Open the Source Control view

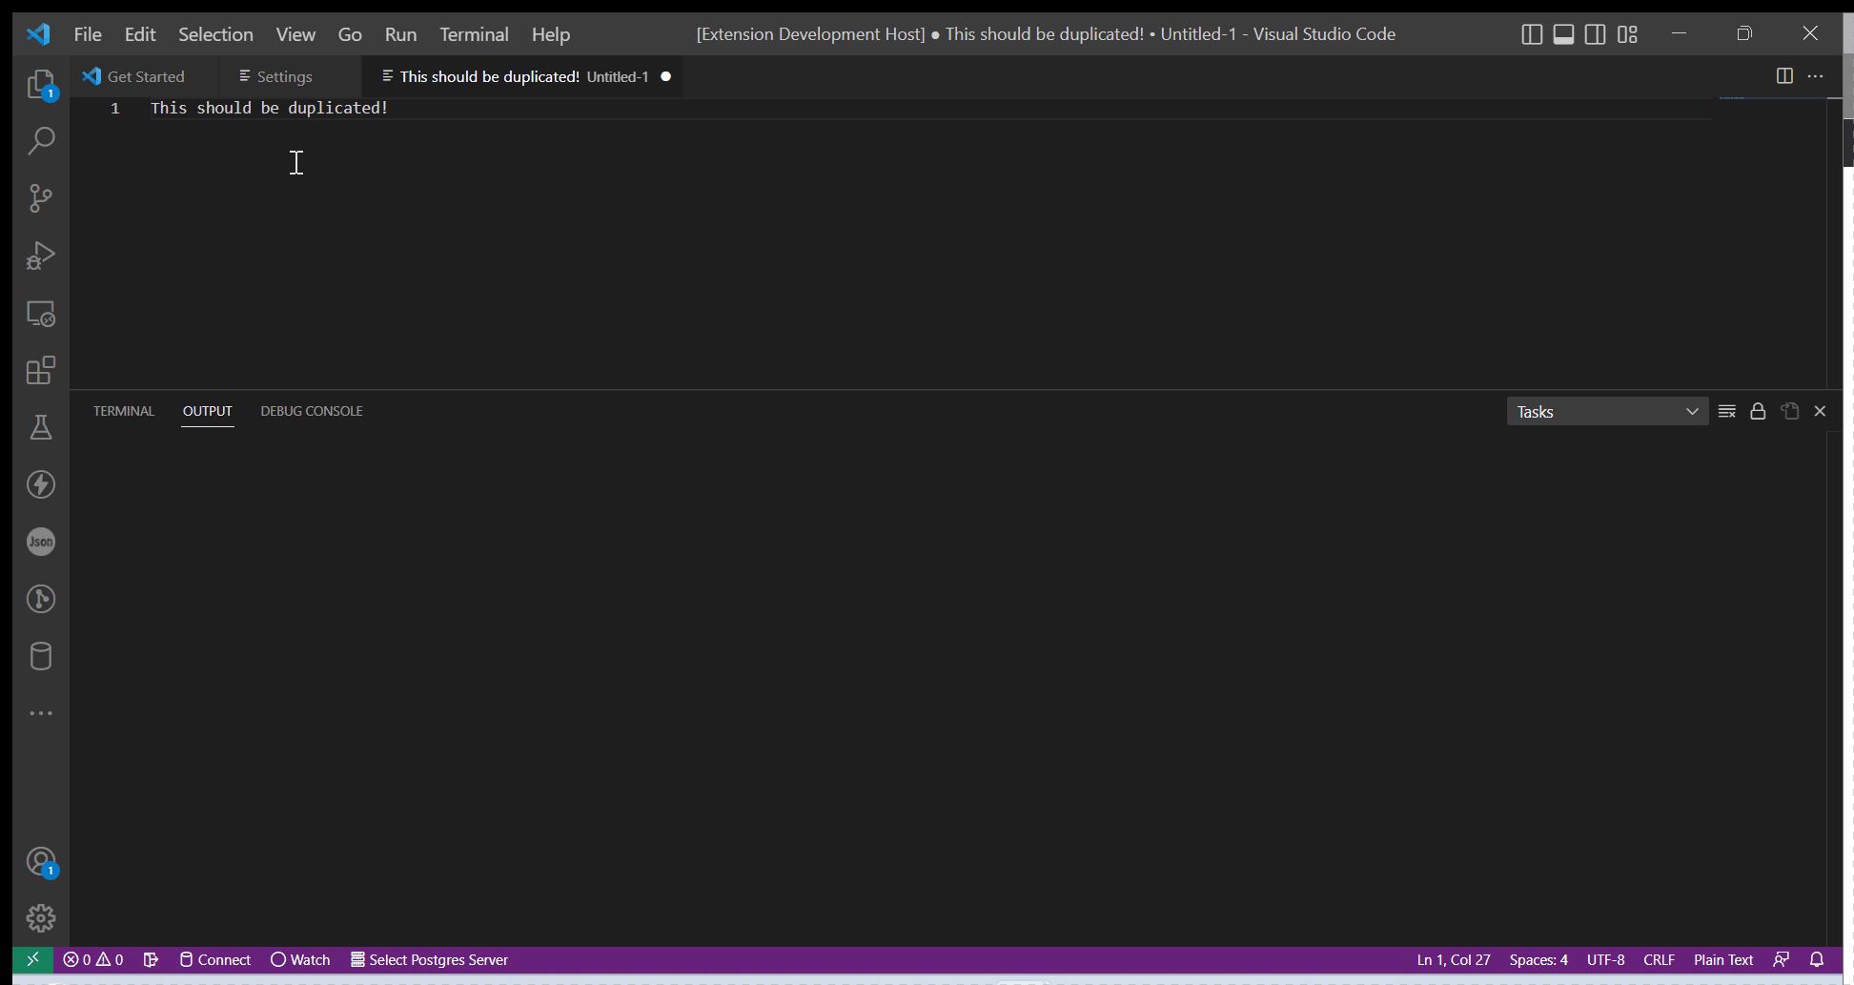point(41,197)
